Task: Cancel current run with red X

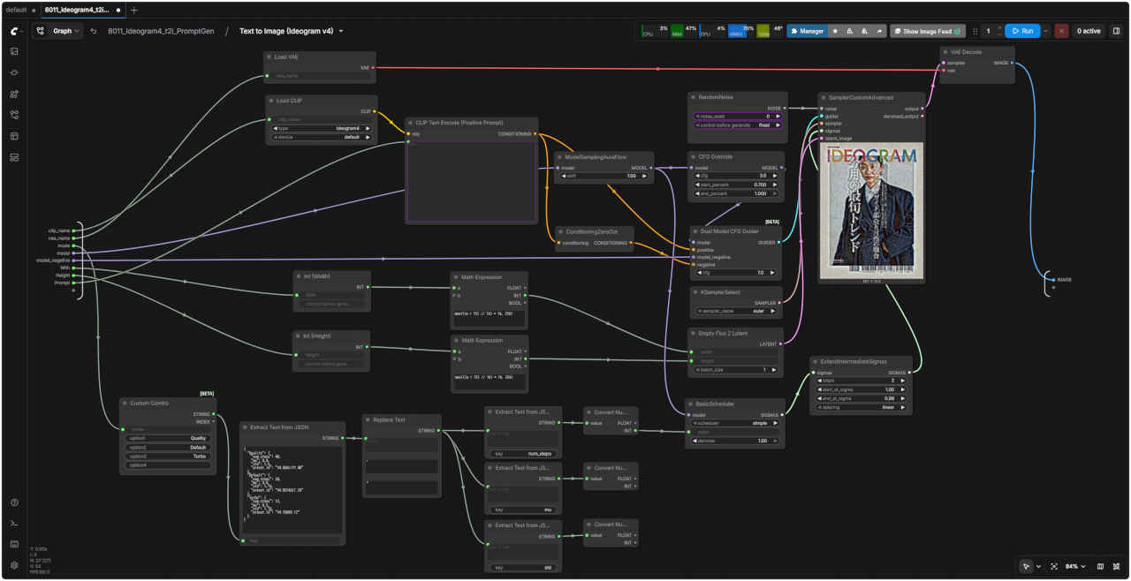Action: click(x=1061, y=31)
